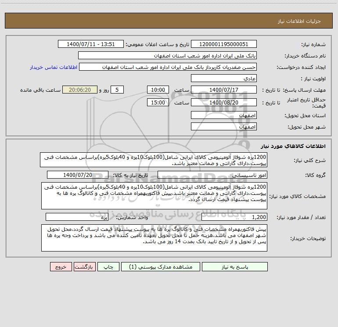The image size is (338, 327).
Task: Select the شماره نیاز field 1200001195000051
Action: pos(224,44)
